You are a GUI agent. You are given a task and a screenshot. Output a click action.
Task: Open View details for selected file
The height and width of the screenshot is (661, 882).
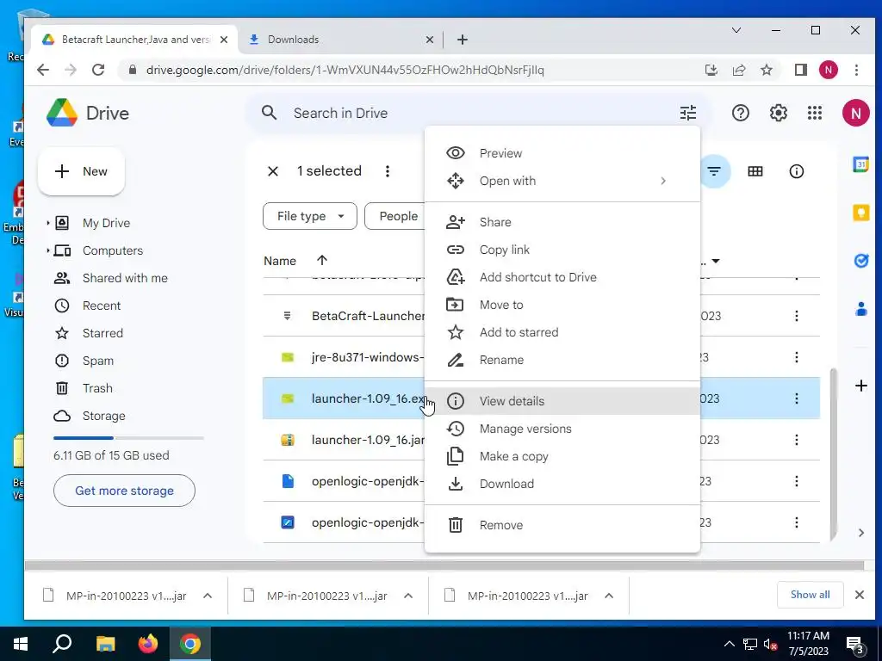pos(562,401)
